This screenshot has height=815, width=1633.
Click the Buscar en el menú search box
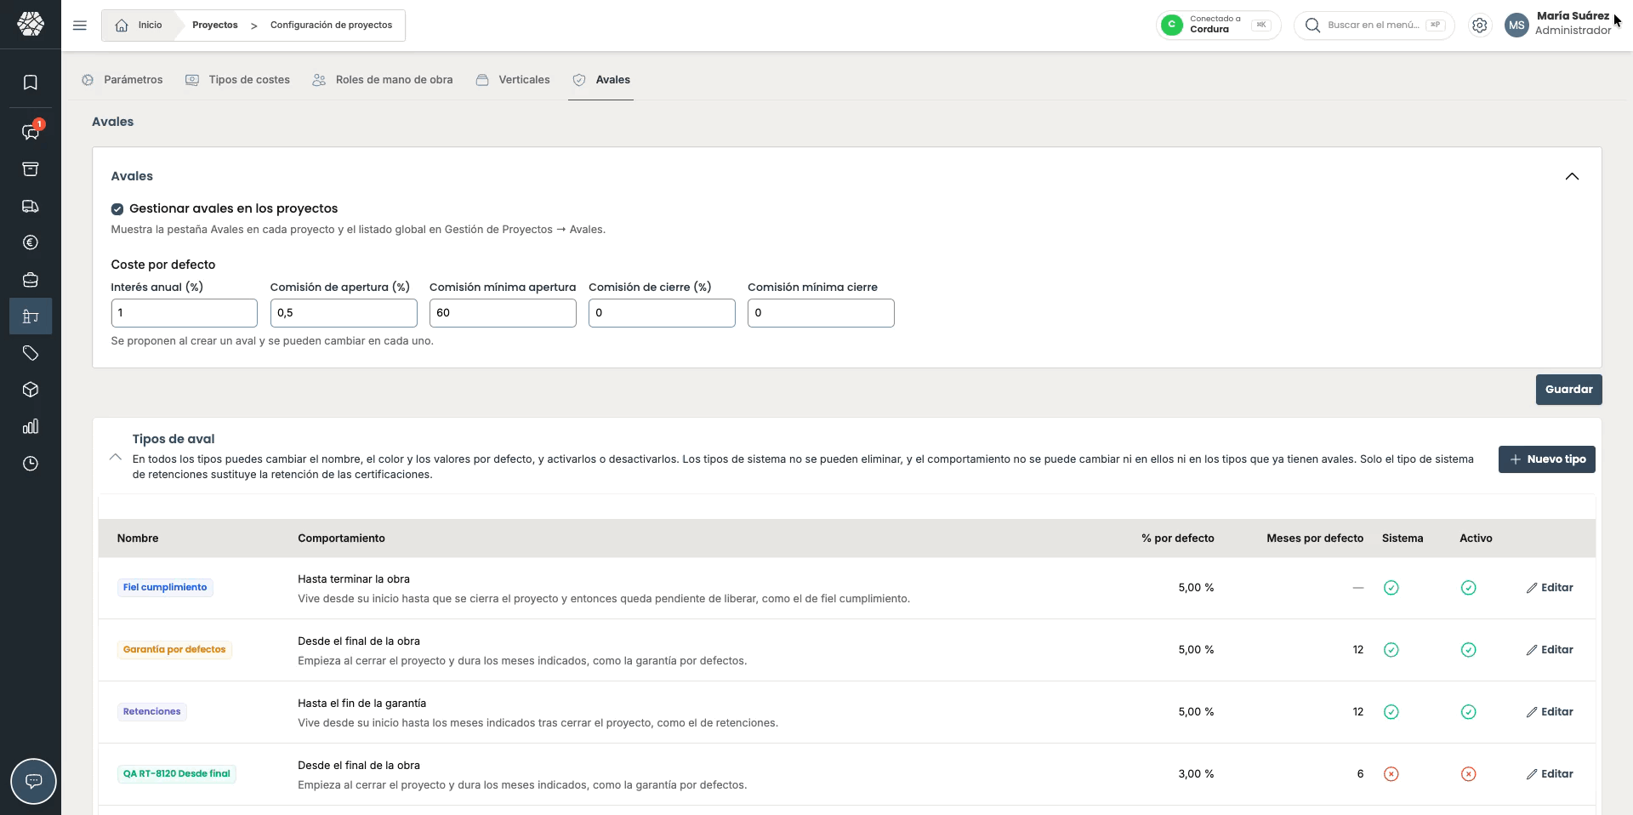tap(1374, 26)
